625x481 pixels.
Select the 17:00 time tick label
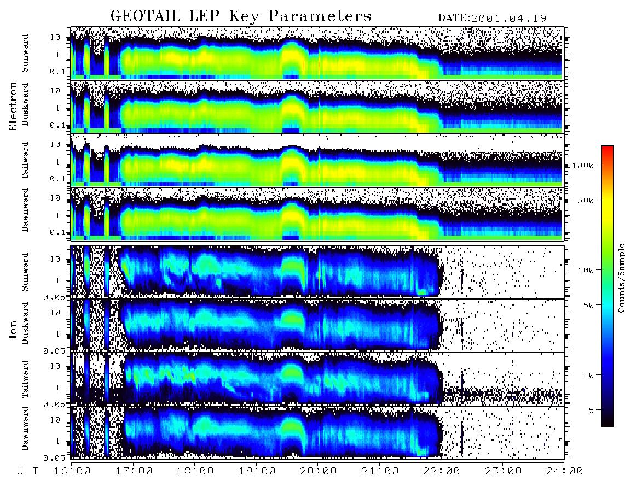coord(134,472)
